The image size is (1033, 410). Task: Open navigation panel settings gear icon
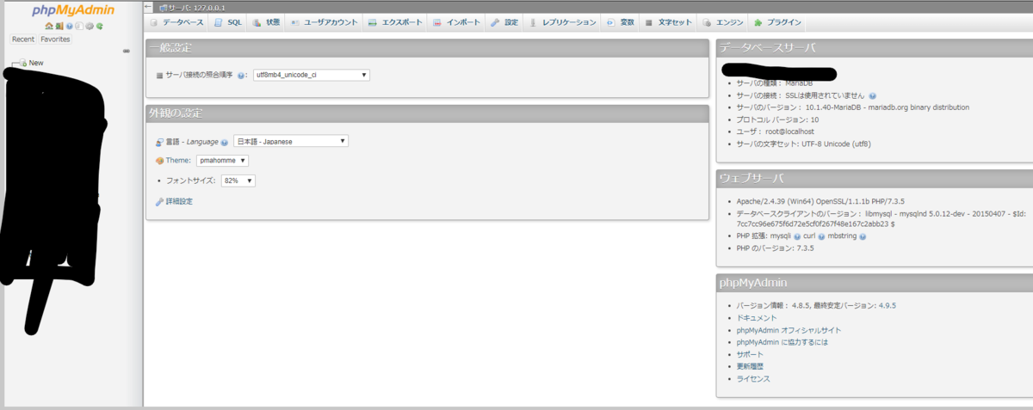(90, 26)
